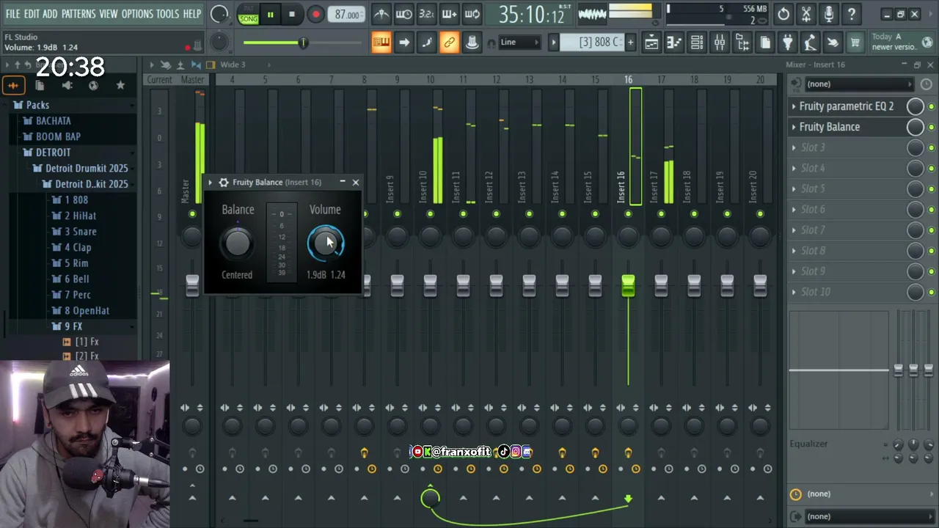Screen dimensions: 939x528
Task: Open the OPTIONS menu
Action: [x=137, y=14]
